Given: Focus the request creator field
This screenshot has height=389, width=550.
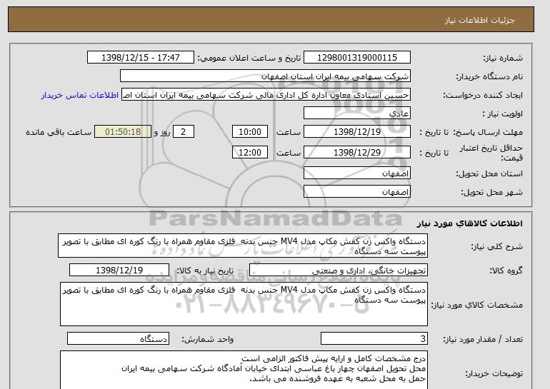Looking at the screenshot, I should tap(266, 95).
